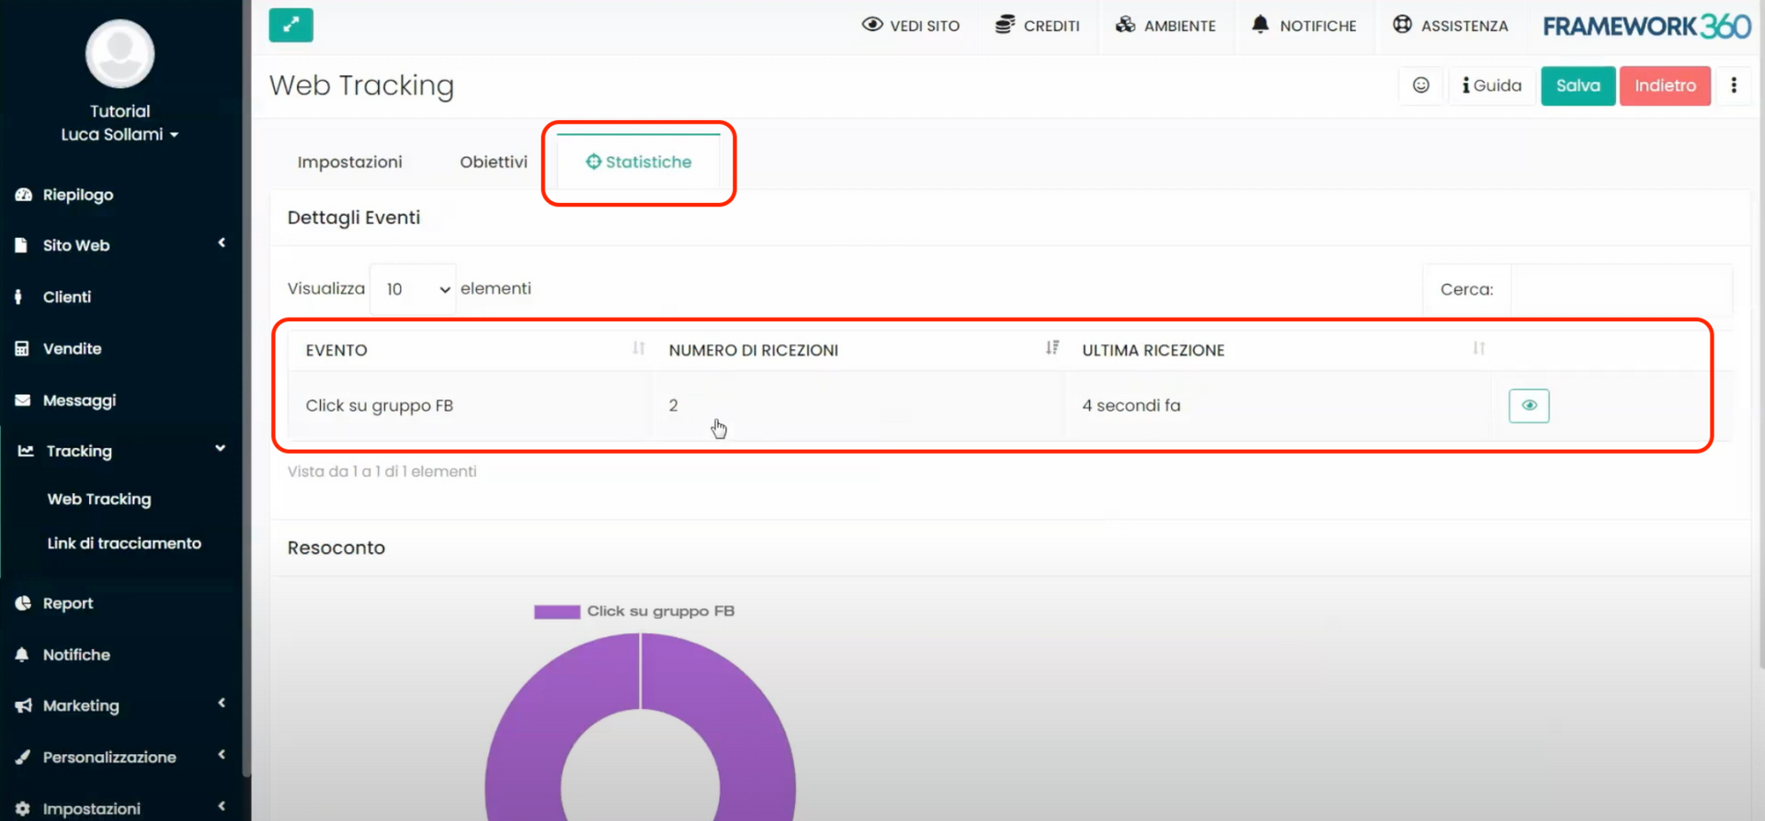Click into the Cerca search field
The image size is (1765, 821).
1621,289
